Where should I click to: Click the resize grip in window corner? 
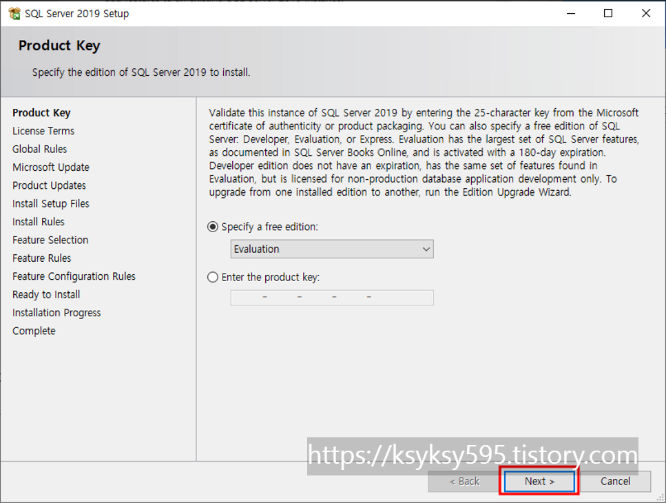tap(660, 498)
